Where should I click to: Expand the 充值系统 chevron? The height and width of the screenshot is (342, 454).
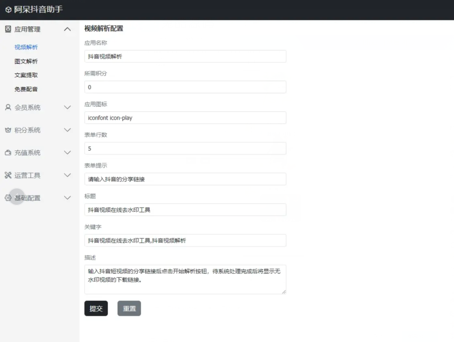click(68, 153)
